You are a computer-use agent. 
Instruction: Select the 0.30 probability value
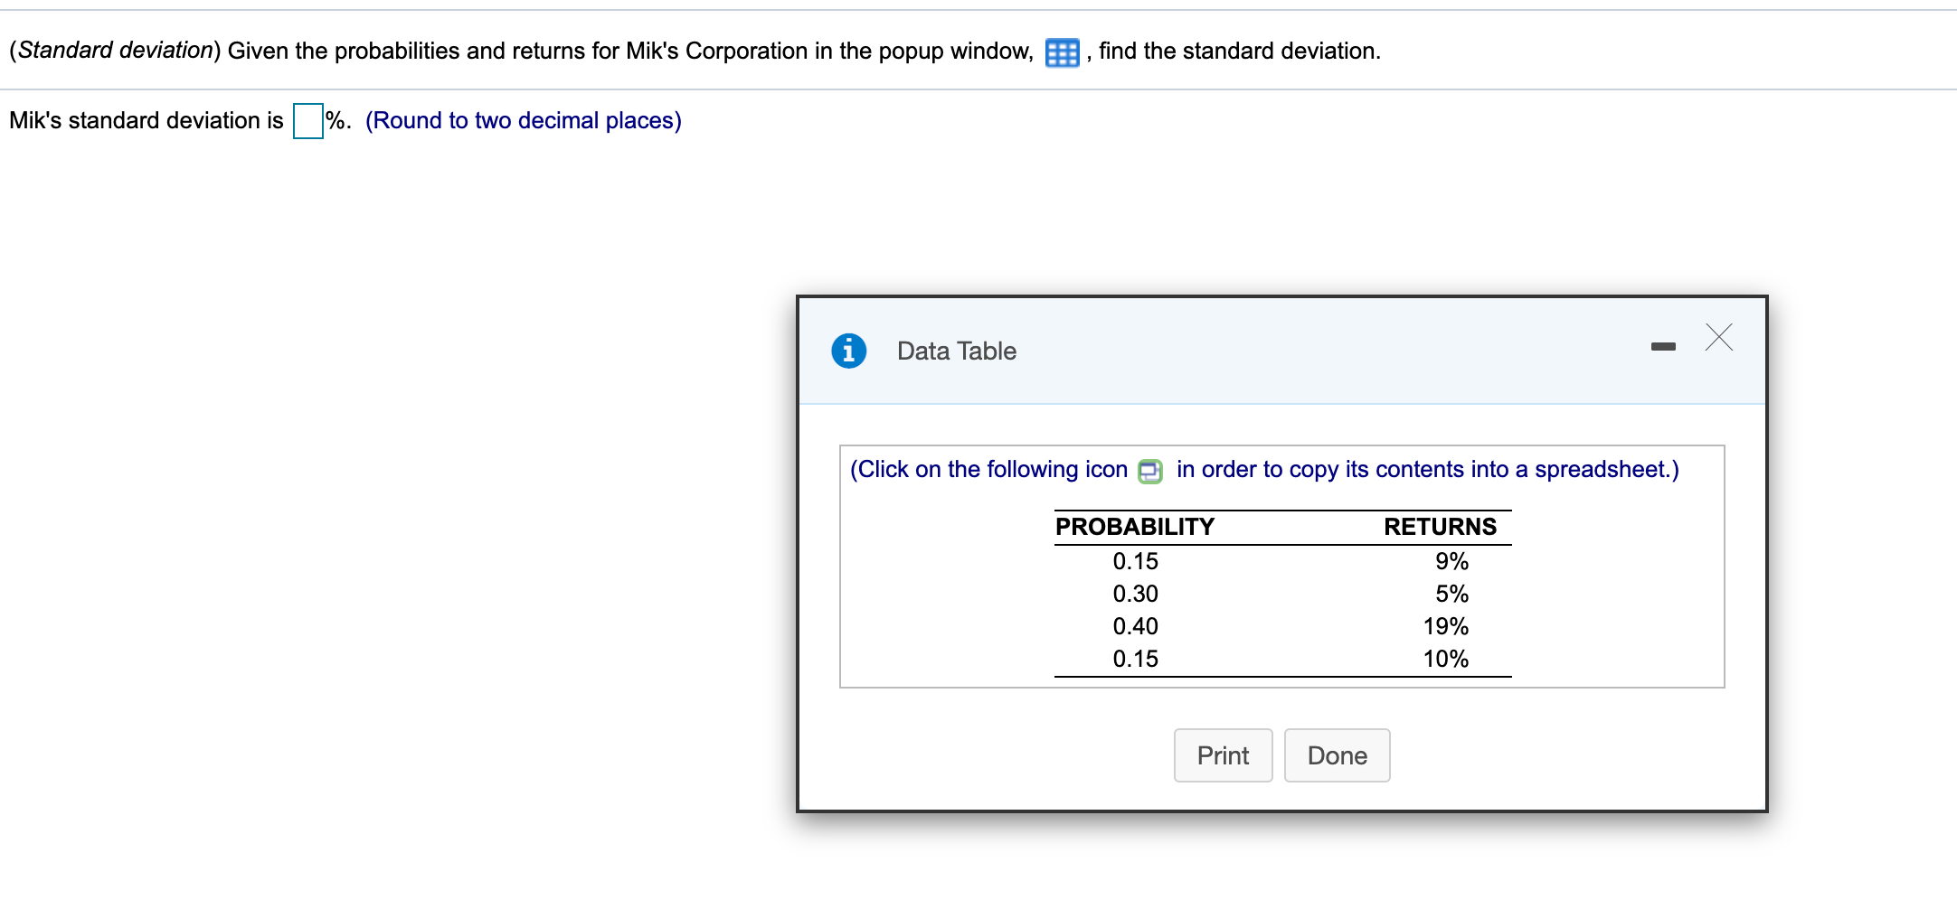point(1135,594)
